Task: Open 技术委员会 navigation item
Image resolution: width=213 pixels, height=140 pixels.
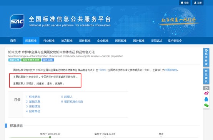Action: pos(175,41)
